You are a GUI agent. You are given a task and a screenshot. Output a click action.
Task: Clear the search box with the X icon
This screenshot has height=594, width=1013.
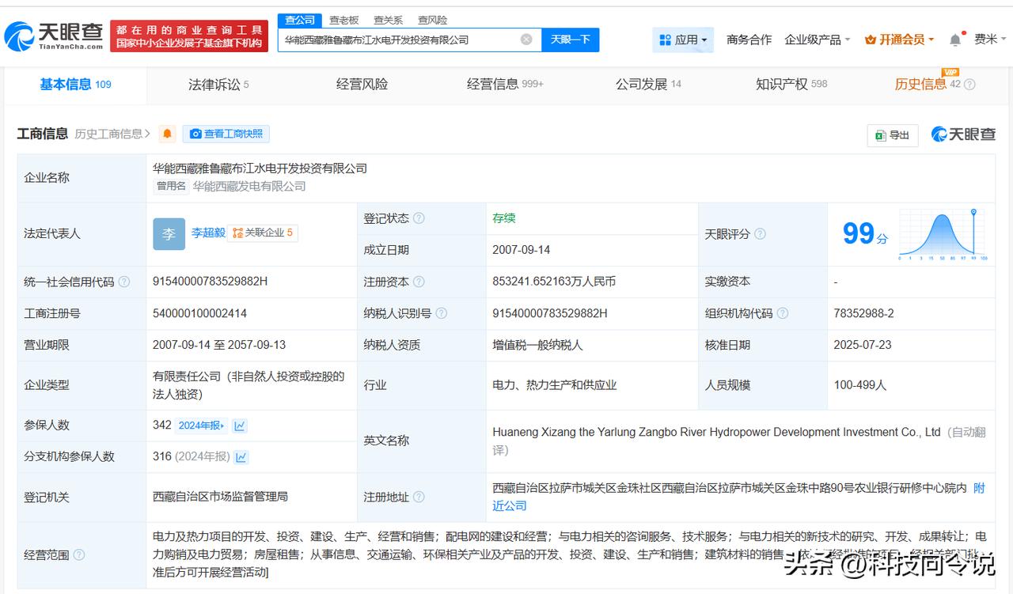pos(526,40)
